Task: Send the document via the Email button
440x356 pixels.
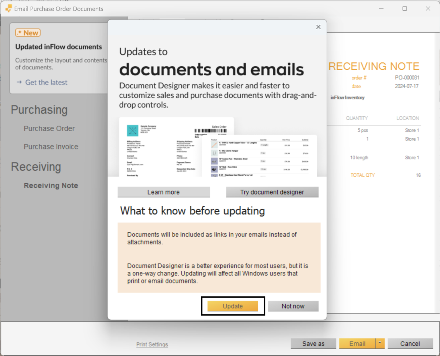Action: pos(358,343)
